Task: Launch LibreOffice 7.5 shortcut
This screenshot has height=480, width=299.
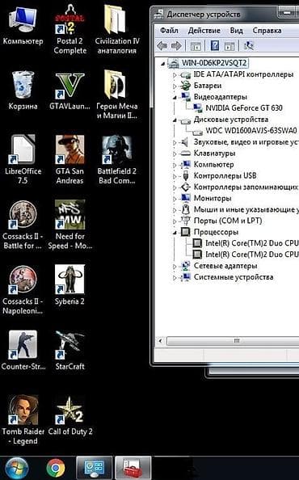Action: click(x=23, y=159)
